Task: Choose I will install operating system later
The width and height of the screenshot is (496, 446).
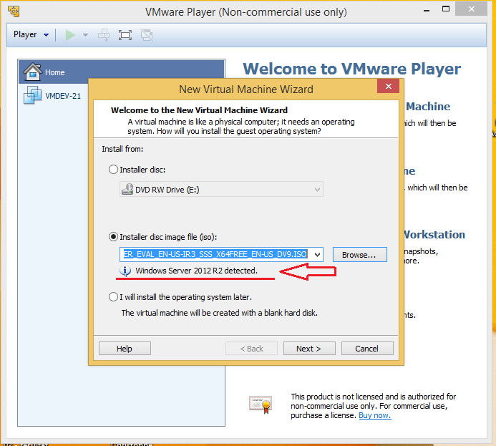Action: click(113, 297)
